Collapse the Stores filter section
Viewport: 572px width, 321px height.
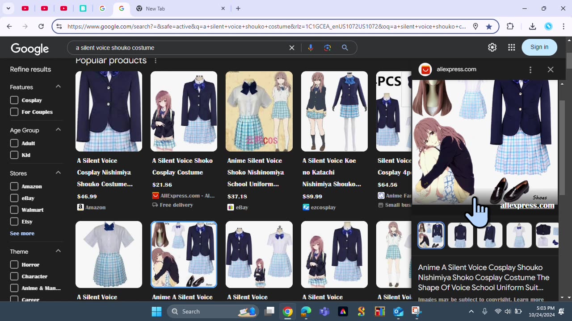pyautogui.click(x=58, y=173)
